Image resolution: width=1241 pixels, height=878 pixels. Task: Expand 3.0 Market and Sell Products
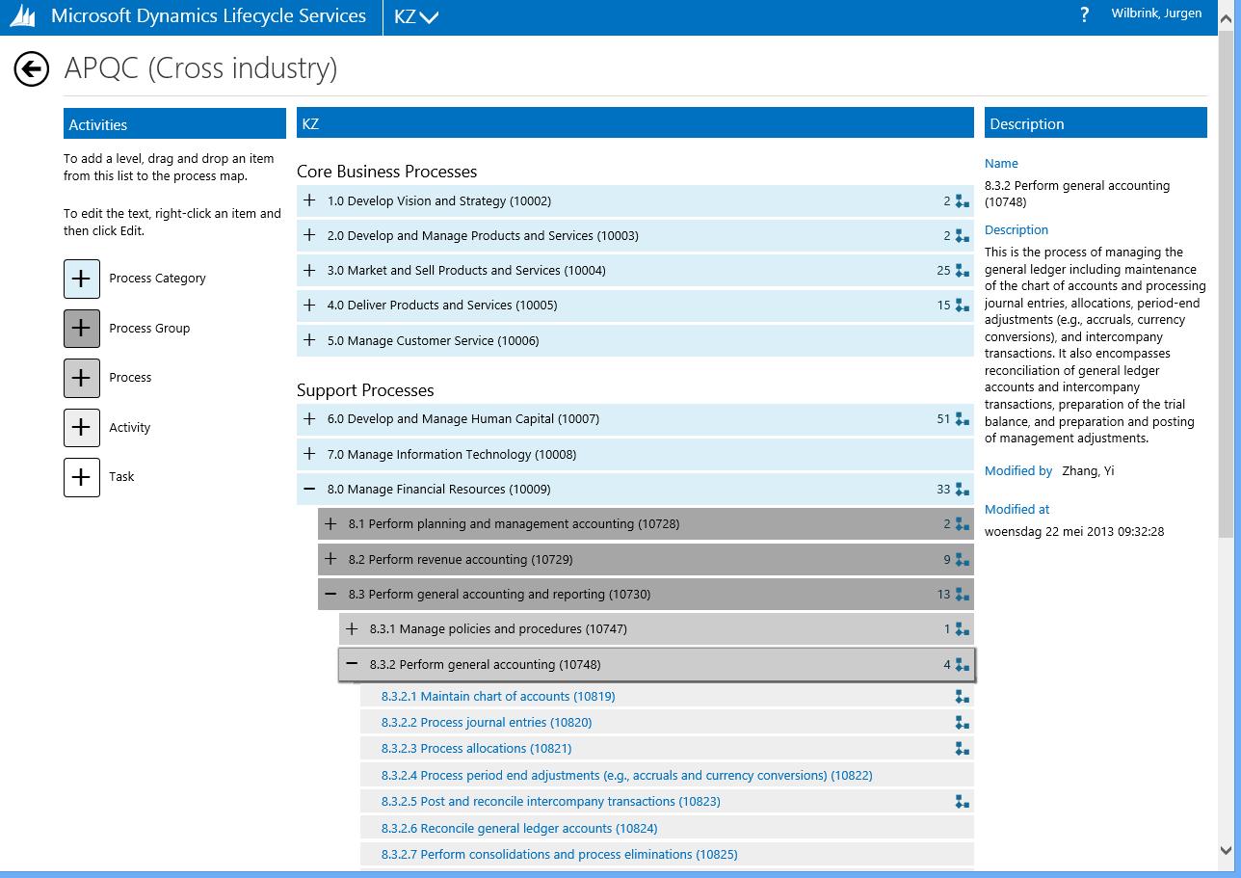309,270
